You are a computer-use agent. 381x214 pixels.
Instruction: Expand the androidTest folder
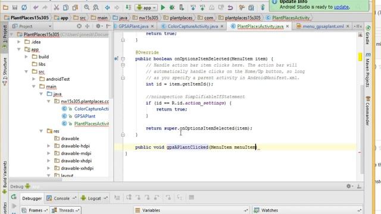pos(34,79)
